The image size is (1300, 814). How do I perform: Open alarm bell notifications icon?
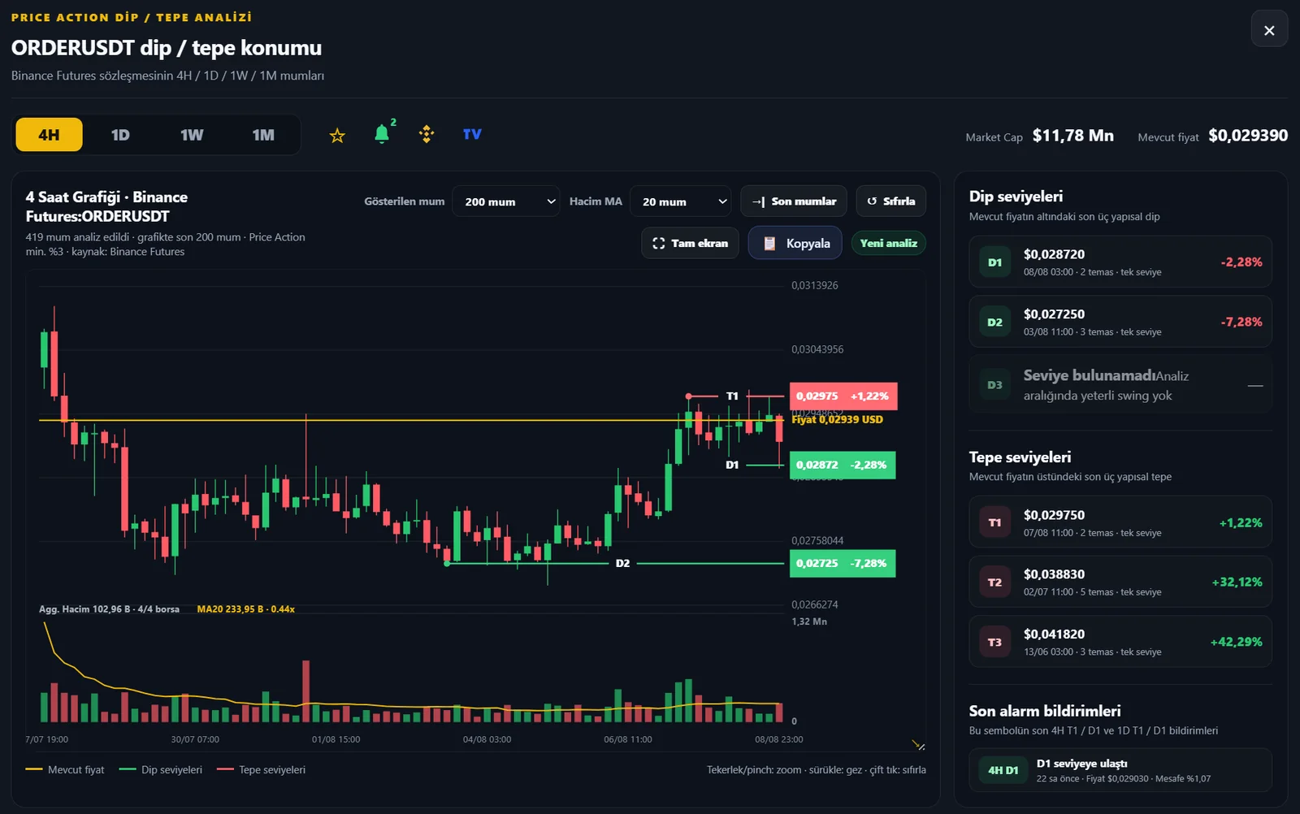point(382,134)
